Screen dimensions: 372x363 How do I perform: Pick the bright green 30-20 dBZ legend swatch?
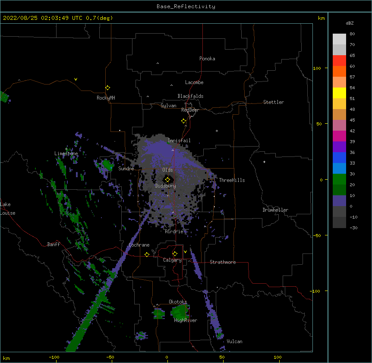[339, 179]
